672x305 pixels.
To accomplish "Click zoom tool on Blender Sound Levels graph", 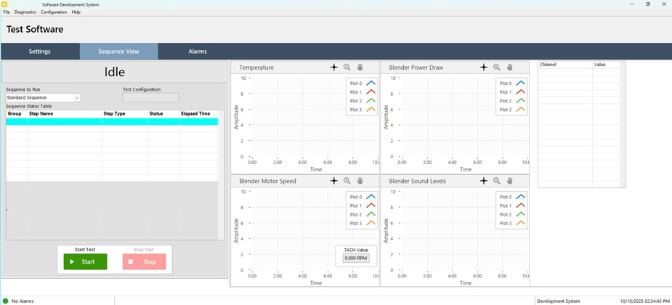I will 497,181.
